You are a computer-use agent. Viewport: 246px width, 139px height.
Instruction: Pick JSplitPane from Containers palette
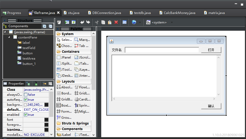(x=64, y=64)
